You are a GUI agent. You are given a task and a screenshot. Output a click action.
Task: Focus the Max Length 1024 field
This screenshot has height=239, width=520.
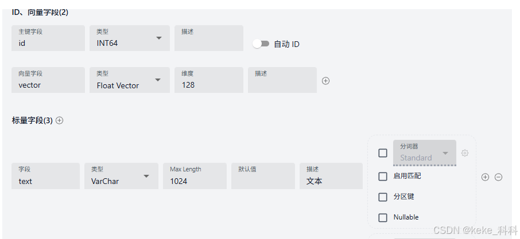[x=195, y=176]
